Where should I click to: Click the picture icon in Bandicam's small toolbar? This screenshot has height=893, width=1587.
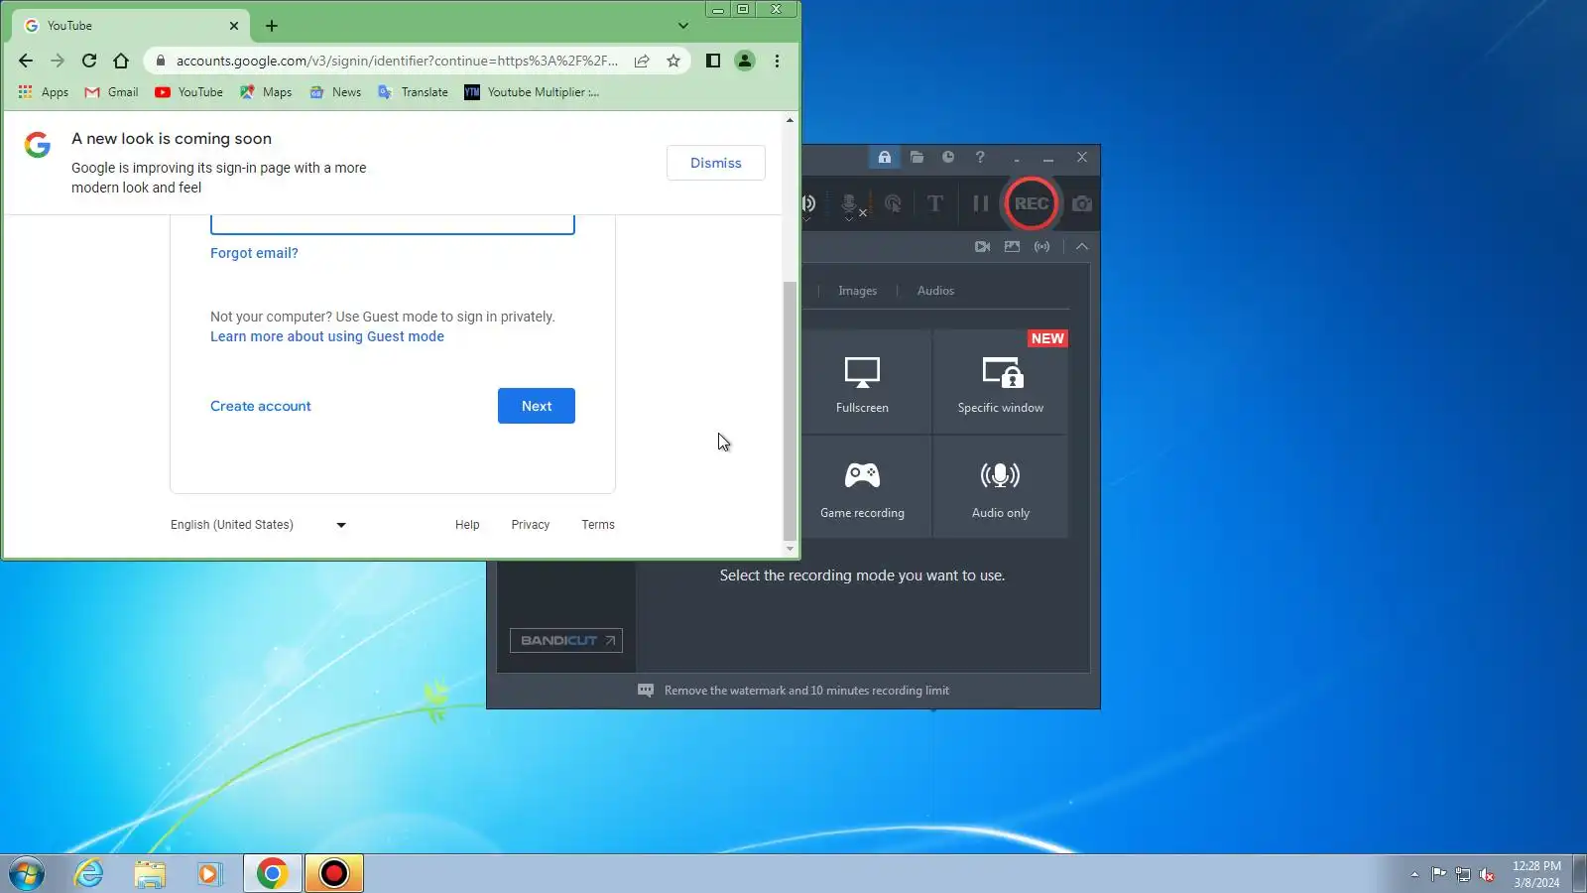coord(1012,246)
